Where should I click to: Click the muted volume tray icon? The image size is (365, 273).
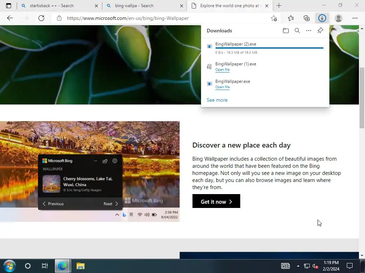tap(315, 266)
